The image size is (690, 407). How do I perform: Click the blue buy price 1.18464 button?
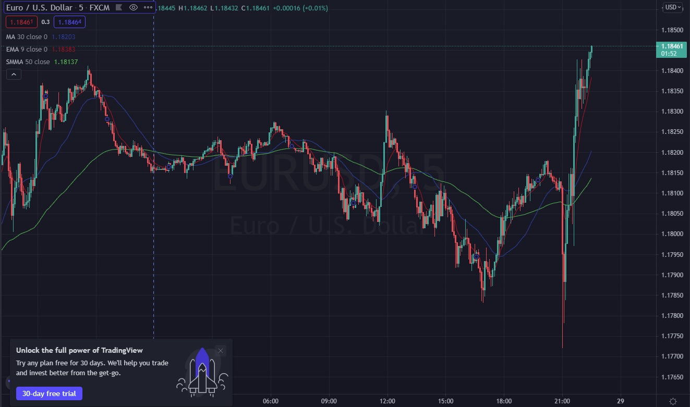(70, 22)
